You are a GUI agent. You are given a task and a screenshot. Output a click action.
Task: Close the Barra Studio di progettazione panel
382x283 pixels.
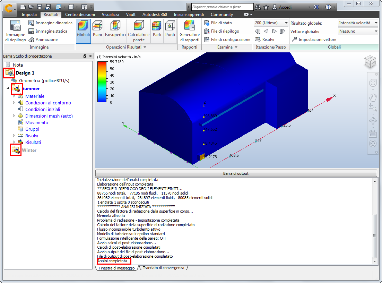click(x=90, y=56)
